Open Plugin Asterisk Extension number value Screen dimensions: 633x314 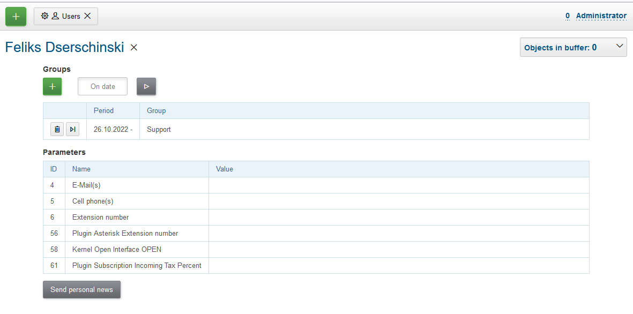(x=398, y=234)
